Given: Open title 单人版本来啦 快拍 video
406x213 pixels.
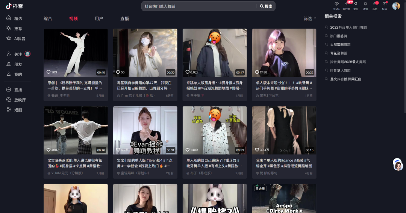Looking at the screenshot, I should (284, 85).
